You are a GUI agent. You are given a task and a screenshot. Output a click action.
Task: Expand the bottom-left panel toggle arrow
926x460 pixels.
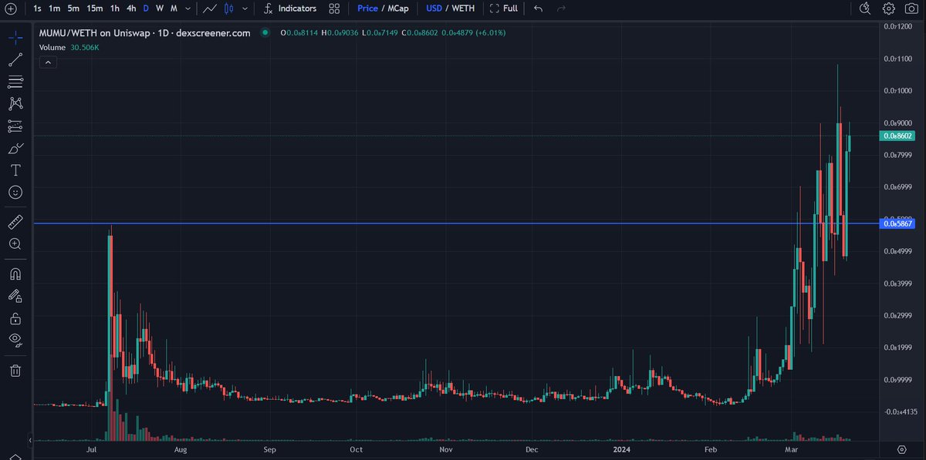(32, 442)
